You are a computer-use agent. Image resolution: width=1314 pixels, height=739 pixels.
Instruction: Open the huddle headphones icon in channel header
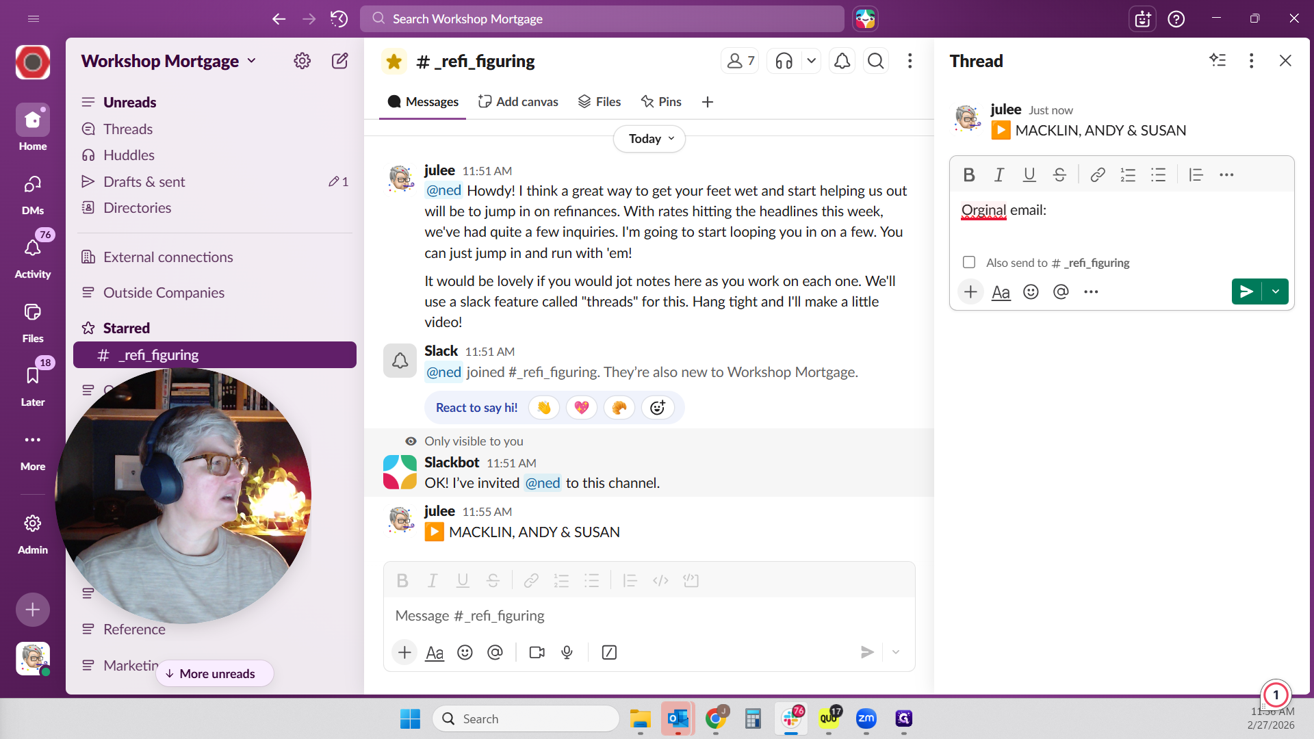[784, 62]
